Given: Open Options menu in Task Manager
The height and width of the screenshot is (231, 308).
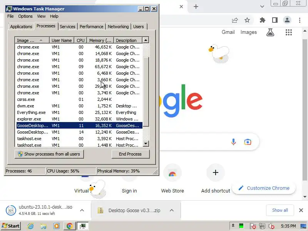Looking at the screenshot, I should point(25,16).
